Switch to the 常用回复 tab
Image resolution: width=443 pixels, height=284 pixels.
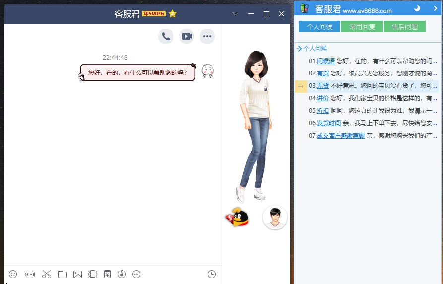(x=362, y=27)
